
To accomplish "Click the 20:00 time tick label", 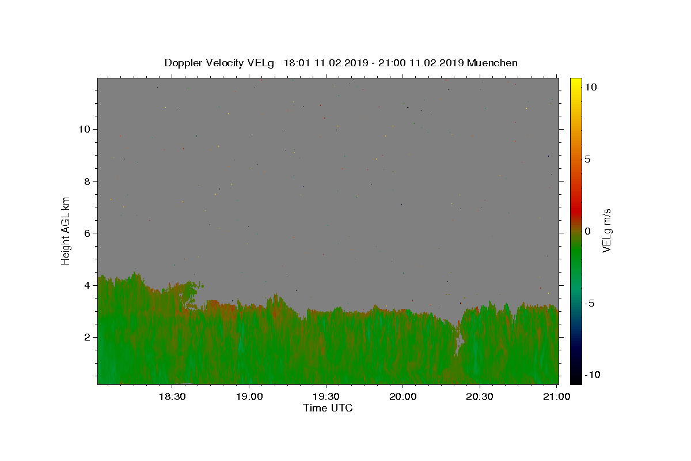I will coord(403,396).
